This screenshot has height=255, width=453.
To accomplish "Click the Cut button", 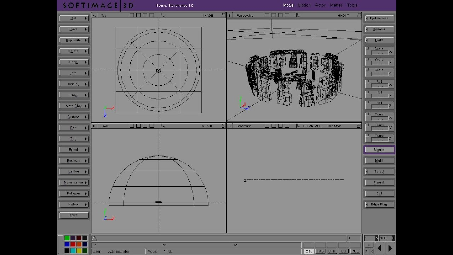I will 379,193.
